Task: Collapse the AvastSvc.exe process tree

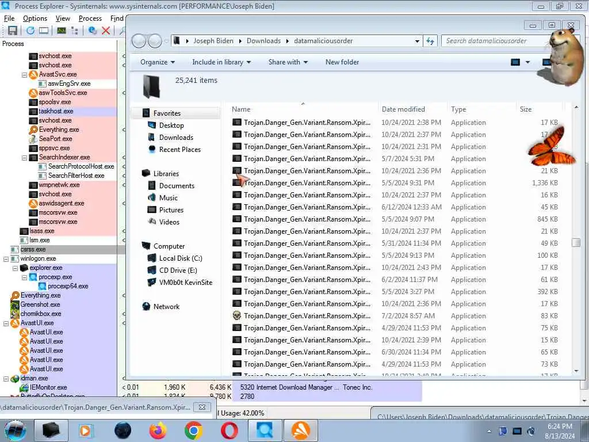Action: click(24, 75)
